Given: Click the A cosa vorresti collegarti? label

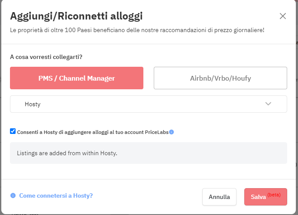Looking at the screenshot, I should [46, 57].
